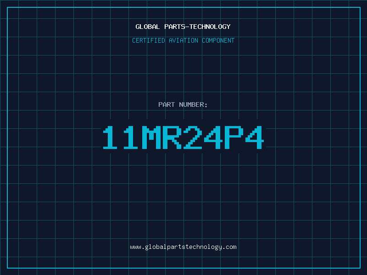Viewport: 367px width, 275px height.
Task: Click the GLOBAL PARTS-TECHNOLOGY heading
Action: coord(183,27)
